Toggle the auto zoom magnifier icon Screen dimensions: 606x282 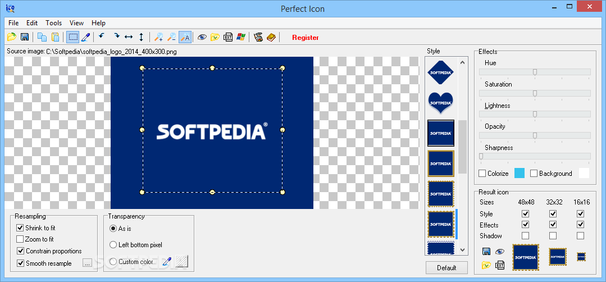185,37
